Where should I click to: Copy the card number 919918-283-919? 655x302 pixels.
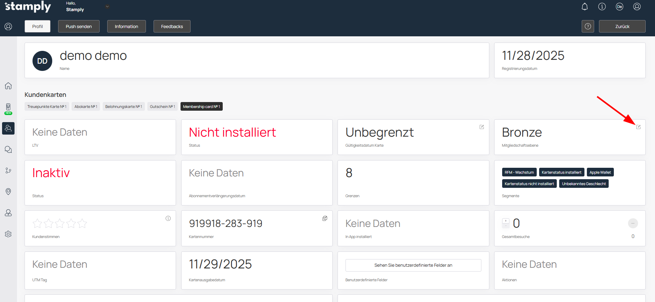tap(325, 218)
